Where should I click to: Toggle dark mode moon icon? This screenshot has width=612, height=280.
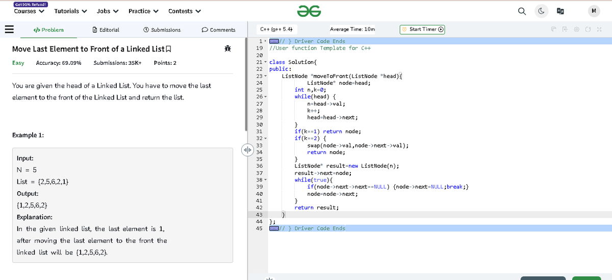click(541, 10)
